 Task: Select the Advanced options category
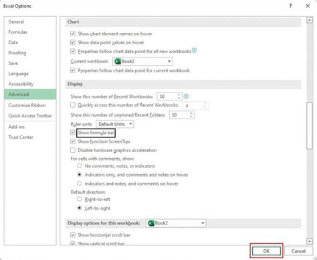pyautogui.click(x=30, y=94)
